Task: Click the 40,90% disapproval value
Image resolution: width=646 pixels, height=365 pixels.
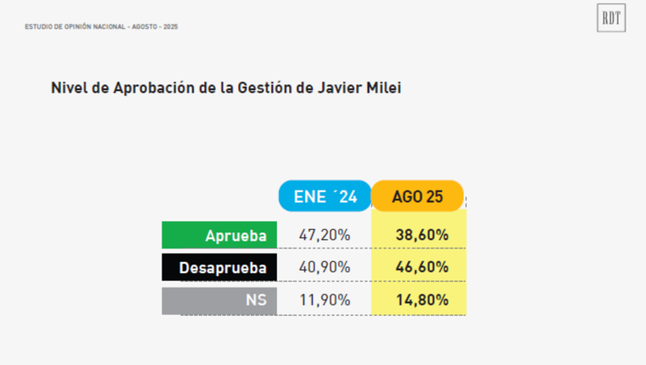Action: tap(325, 267)
